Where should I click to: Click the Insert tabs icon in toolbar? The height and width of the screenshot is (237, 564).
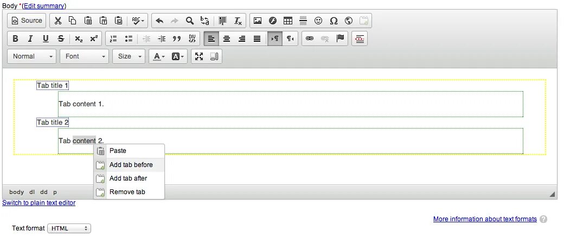click(364, 21)
